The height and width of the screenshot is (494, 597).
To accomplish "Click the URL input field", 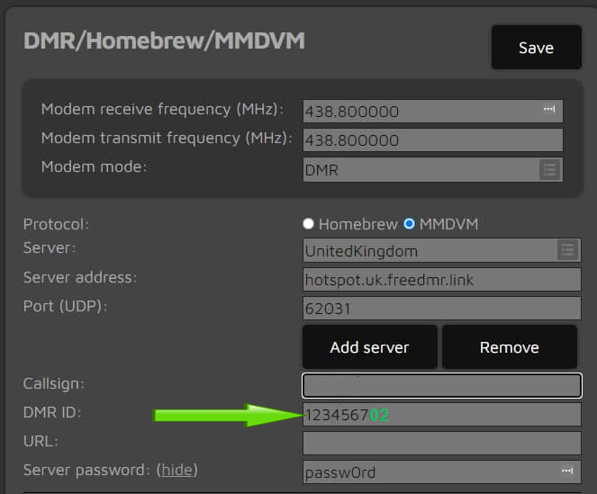I will pyautogui.click(x=441, y=443).
